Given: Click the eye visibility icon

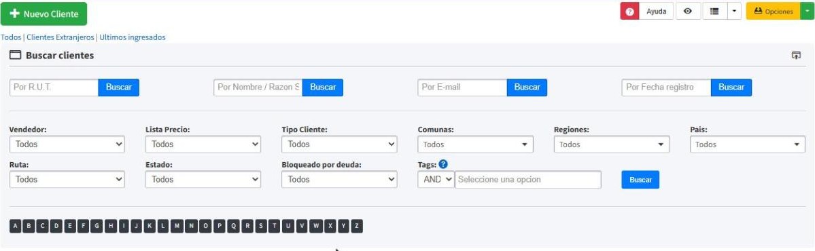Looking at the screenshot, I should pyautogui.click(x=688, y=12).
